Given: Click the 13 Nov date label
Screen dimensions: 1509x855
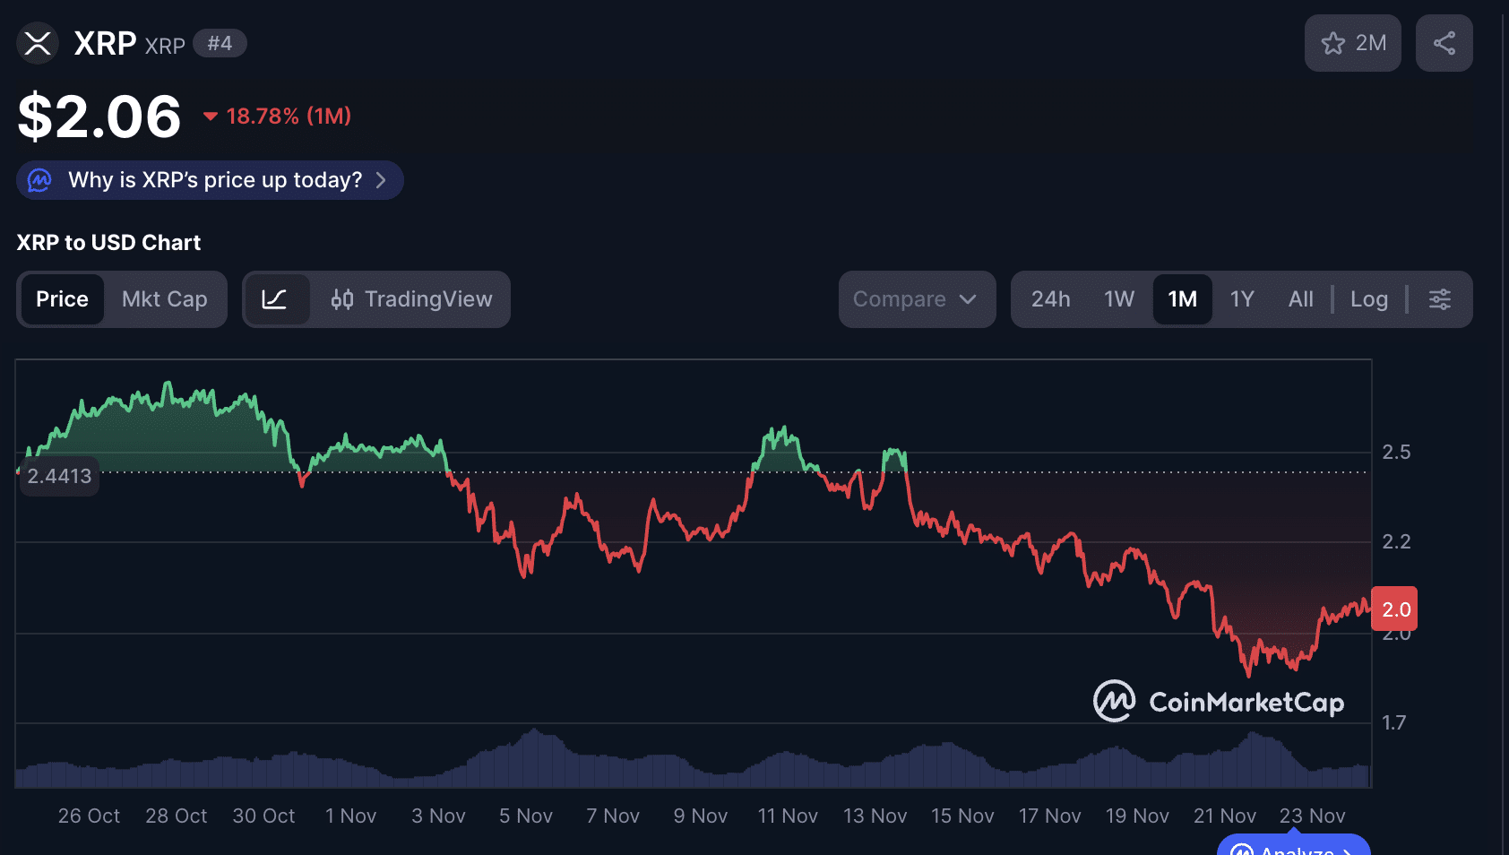Looking at the screenshot, I should 875,816.
